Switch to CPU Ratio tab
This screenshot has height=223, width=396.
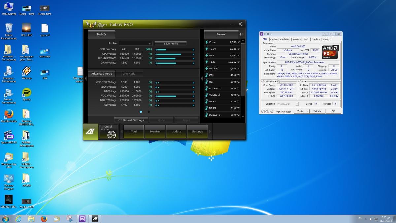pyautogui.click(x=129, y=74)
